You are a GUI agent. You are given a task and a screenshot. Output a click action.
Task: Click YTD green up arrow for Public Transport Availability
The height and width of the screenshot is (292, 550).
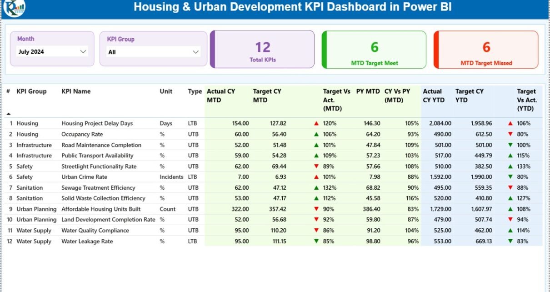(510, 156)
